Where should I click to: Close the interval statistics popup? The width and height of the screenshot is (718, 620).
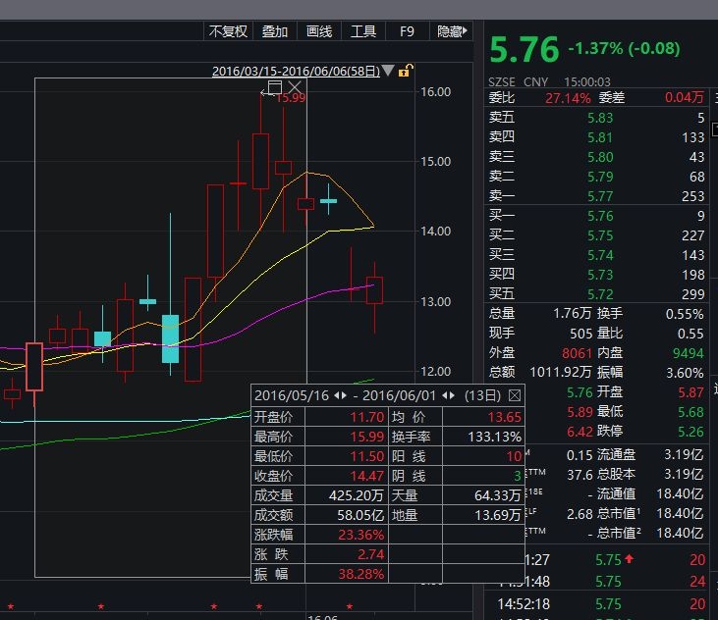tap(514, 395)
